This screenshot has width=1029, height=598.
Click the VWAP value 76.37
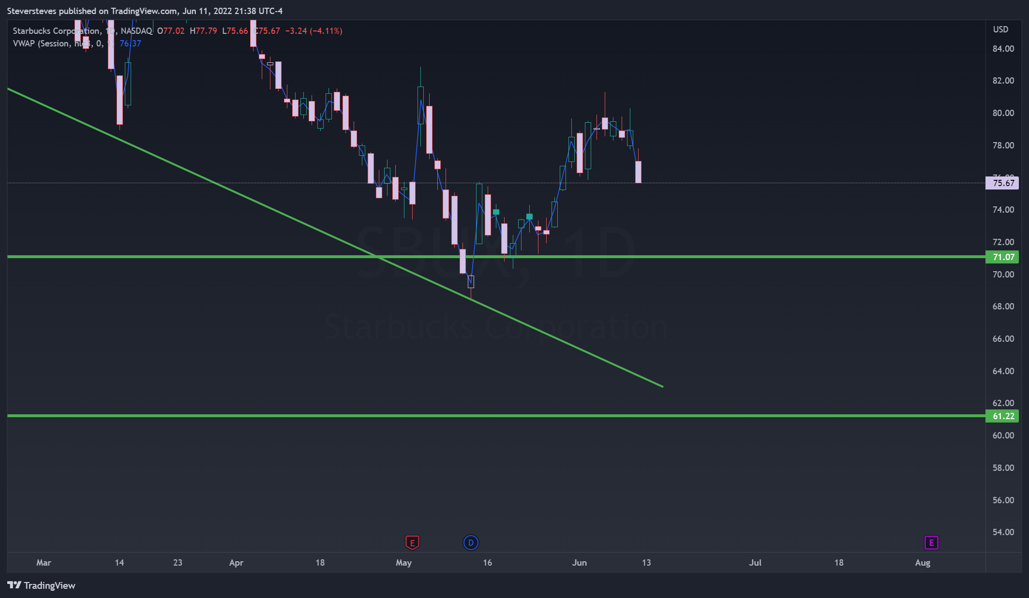(x=130, y=44)
